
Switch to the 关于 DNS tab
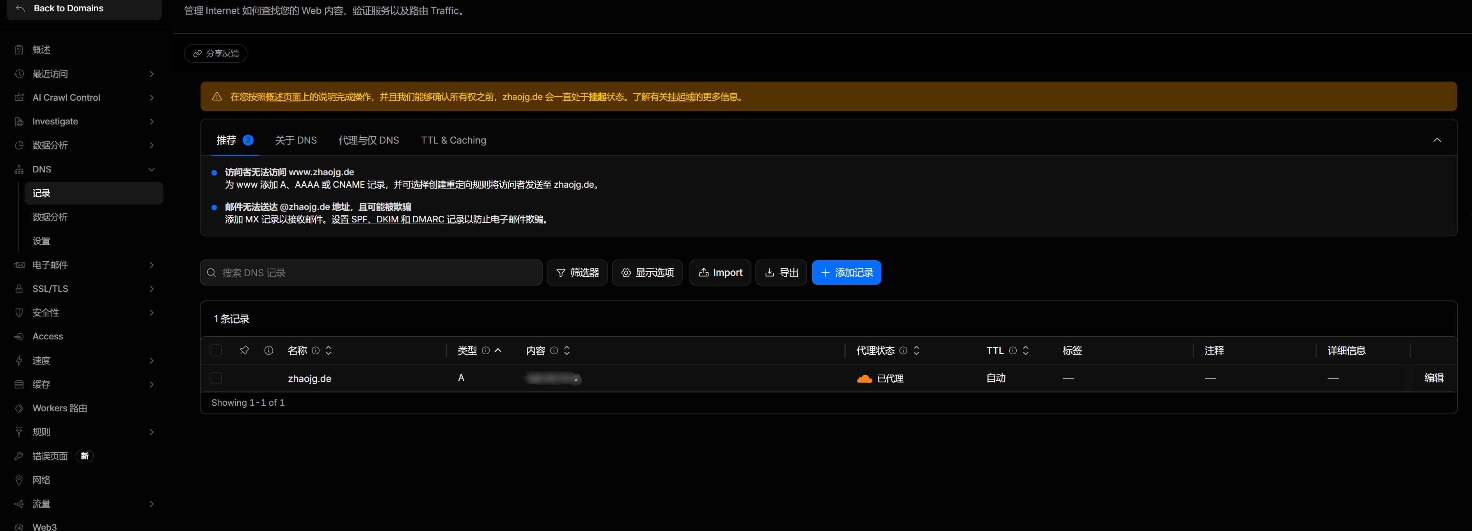pos(296,140)
